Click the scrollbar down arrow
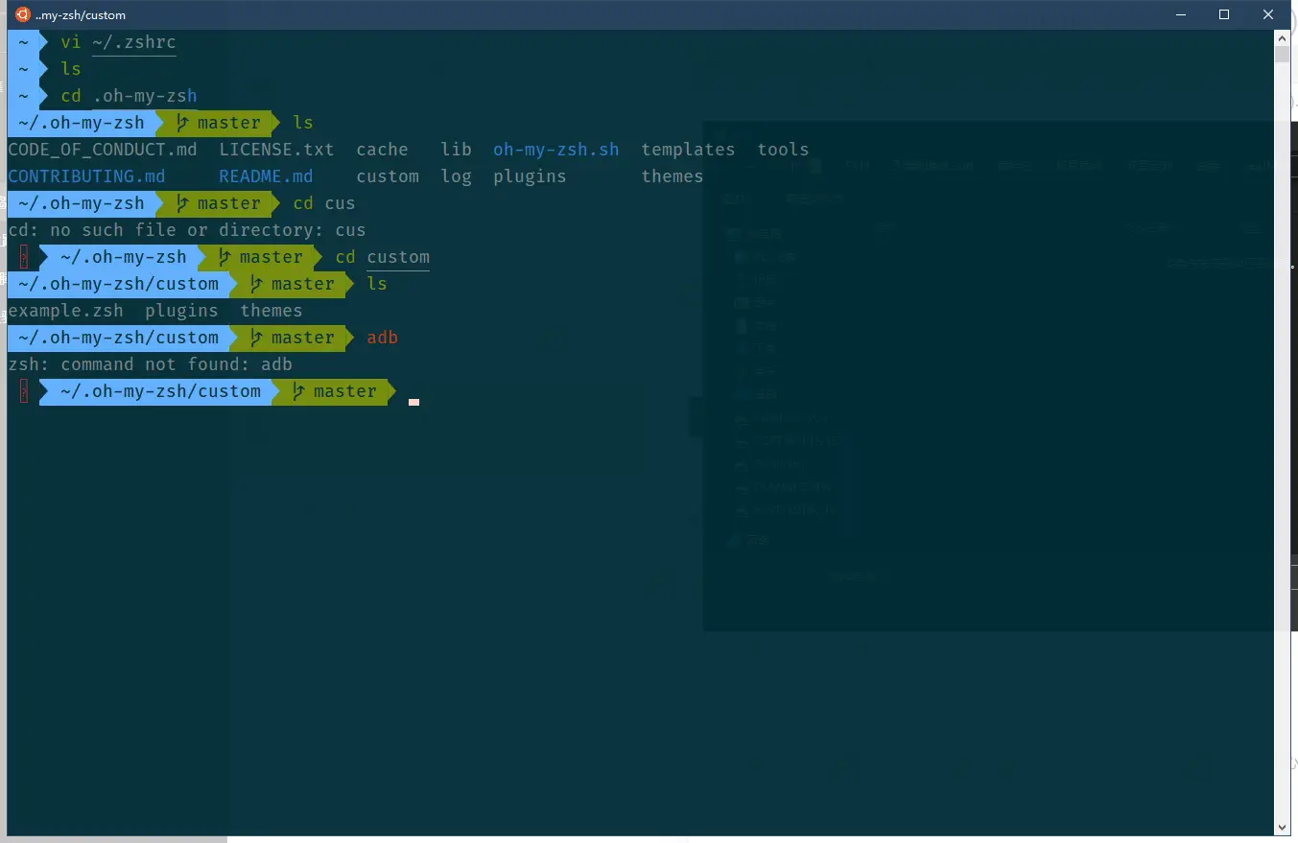The width and height of the screenshot is (1298, 843). tap(1282, 827)
